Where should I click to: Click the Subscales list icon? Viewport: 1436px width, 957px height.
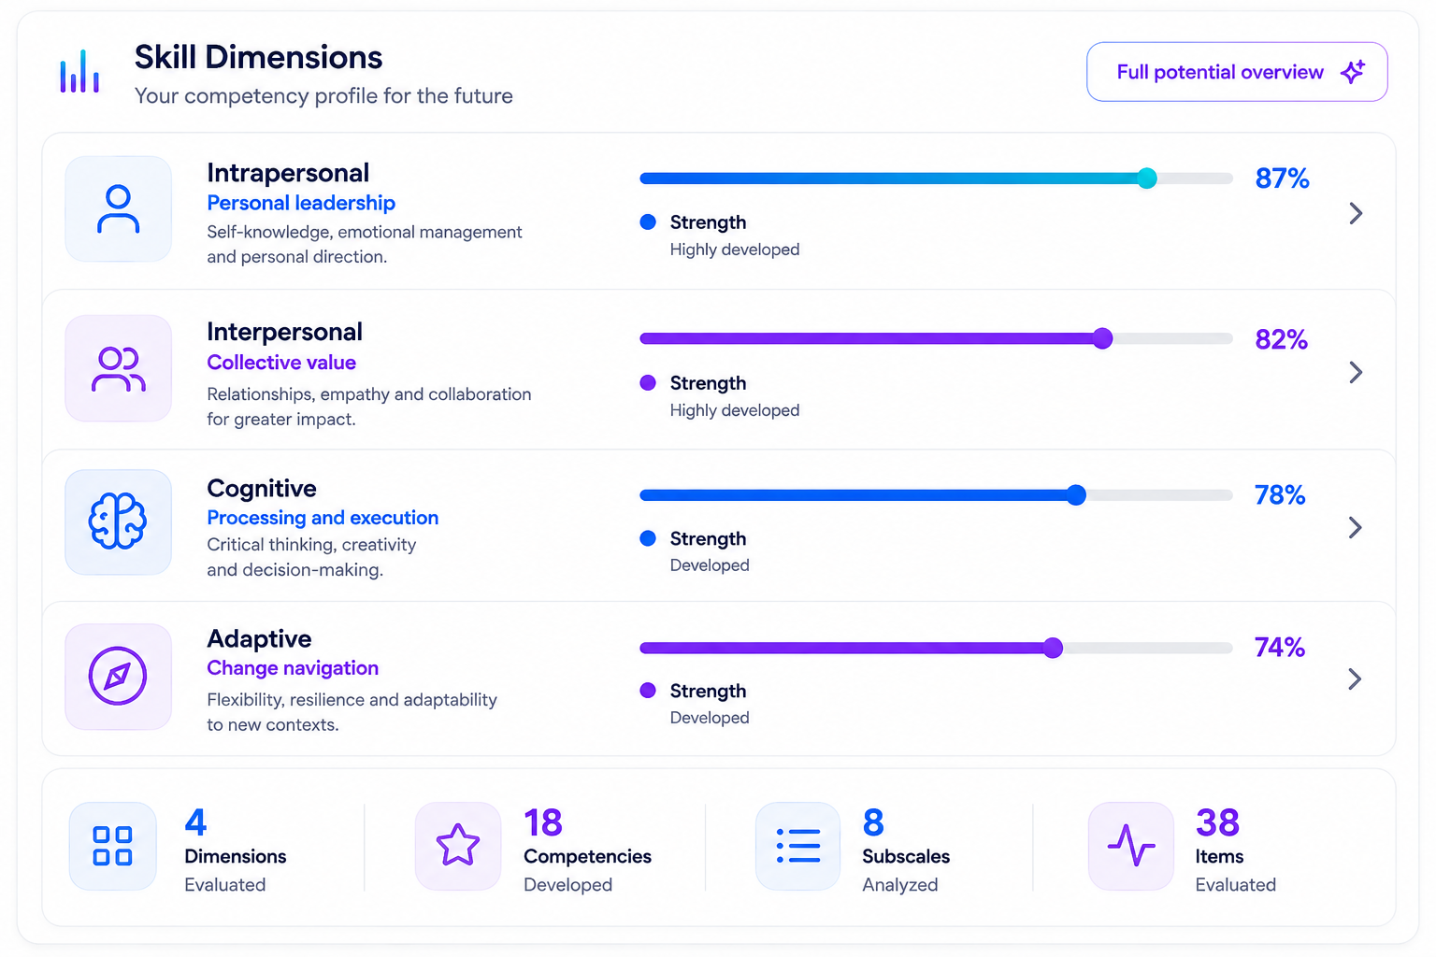(x=798, y=846)
